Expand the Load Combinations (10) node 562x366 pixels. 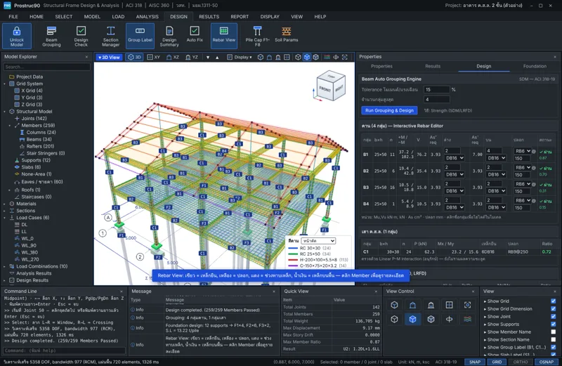[5, 266]
